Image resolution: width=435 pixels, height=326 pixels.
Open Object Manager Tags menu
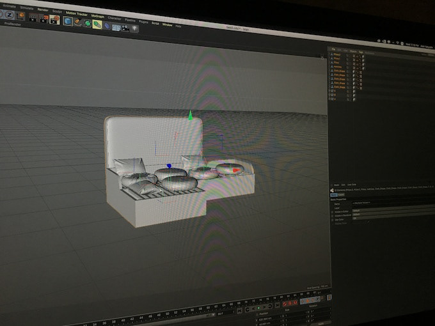(361, 52)
